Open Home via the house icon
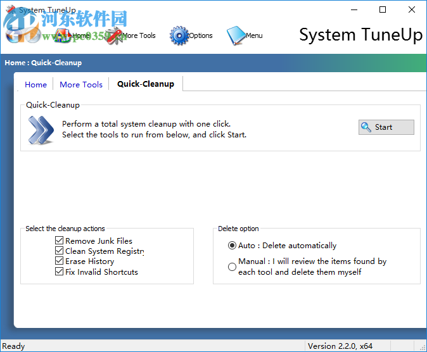This screenshot has height=352, width=427. [63, 35]
